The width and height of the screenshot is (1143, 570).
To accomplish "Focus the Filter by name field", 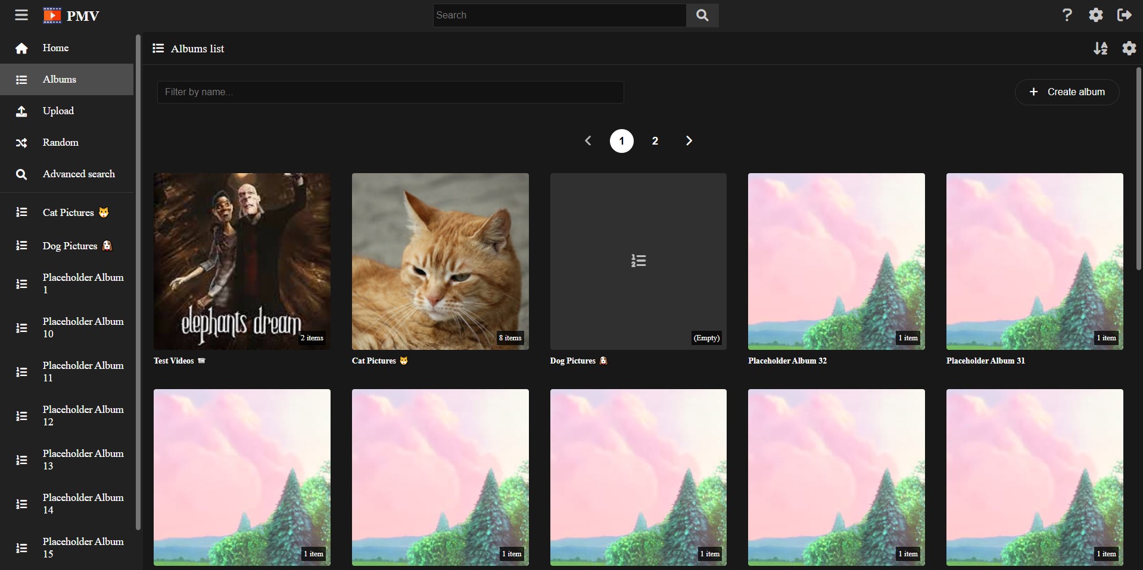I will (x=391, y=92).
